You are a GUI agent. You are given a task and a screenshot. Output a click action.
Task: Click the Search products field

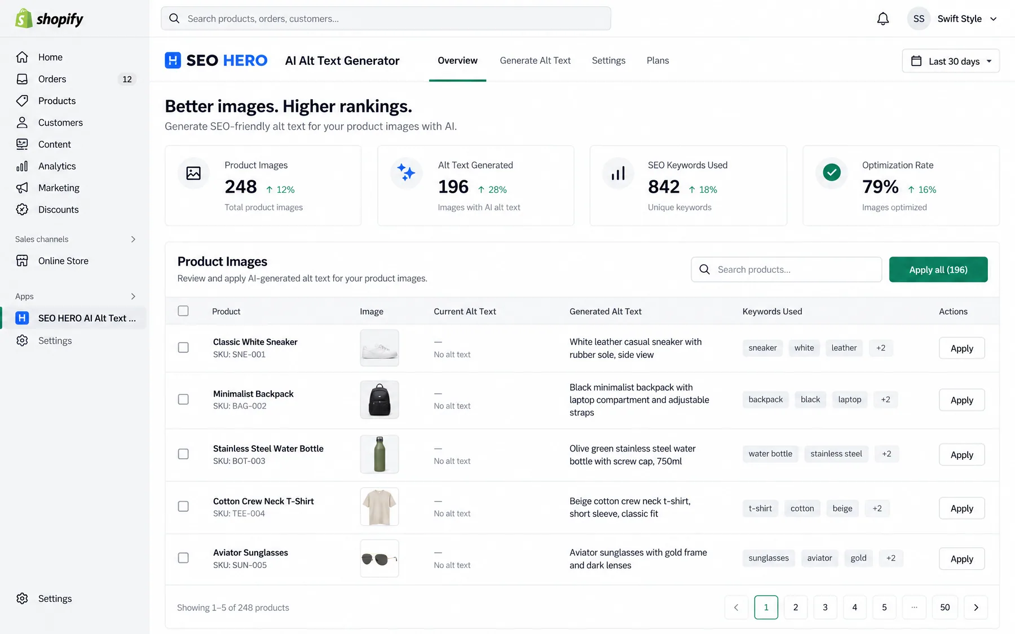[787, 269]
